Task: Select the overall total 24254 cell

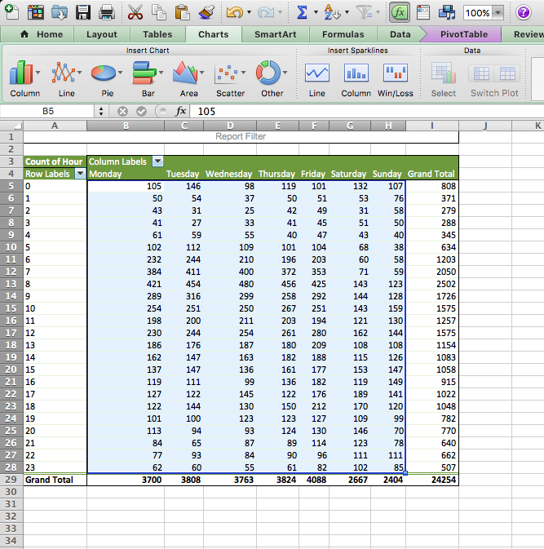Action: coord(432,480)
